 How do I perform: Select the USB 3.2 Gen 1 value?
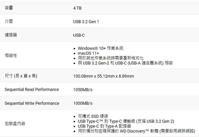point(86,22)
